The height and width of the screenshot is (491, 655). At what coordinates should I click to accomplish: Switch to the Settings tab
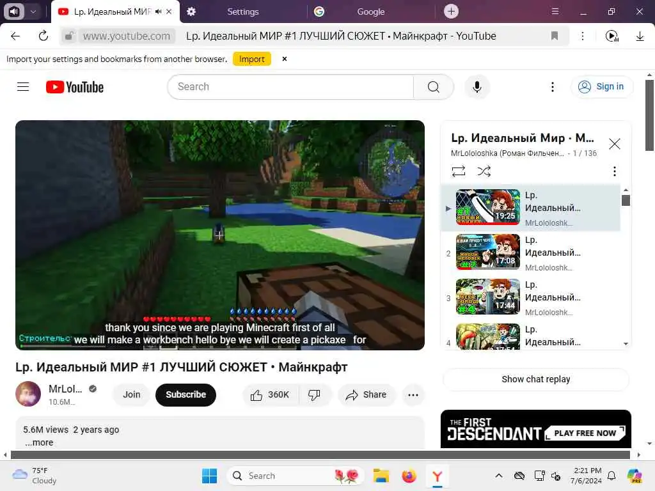pyautogui.click(x=242, y=12)
